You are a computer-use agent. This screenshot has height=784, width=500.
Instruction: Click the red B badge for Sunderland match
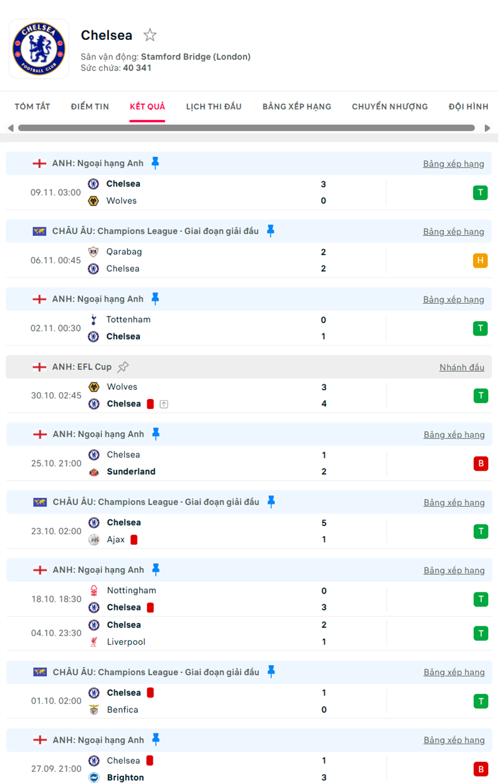481,463
